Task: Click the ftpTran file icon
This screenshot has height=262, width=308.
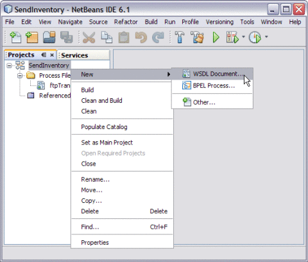Action: [41, 85]
